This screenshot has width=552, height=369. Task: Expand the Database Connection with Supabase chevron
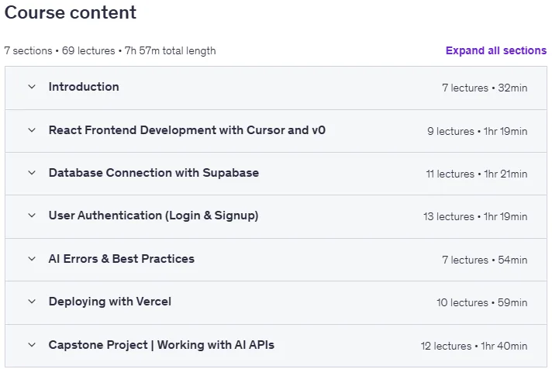pos(32,173)
